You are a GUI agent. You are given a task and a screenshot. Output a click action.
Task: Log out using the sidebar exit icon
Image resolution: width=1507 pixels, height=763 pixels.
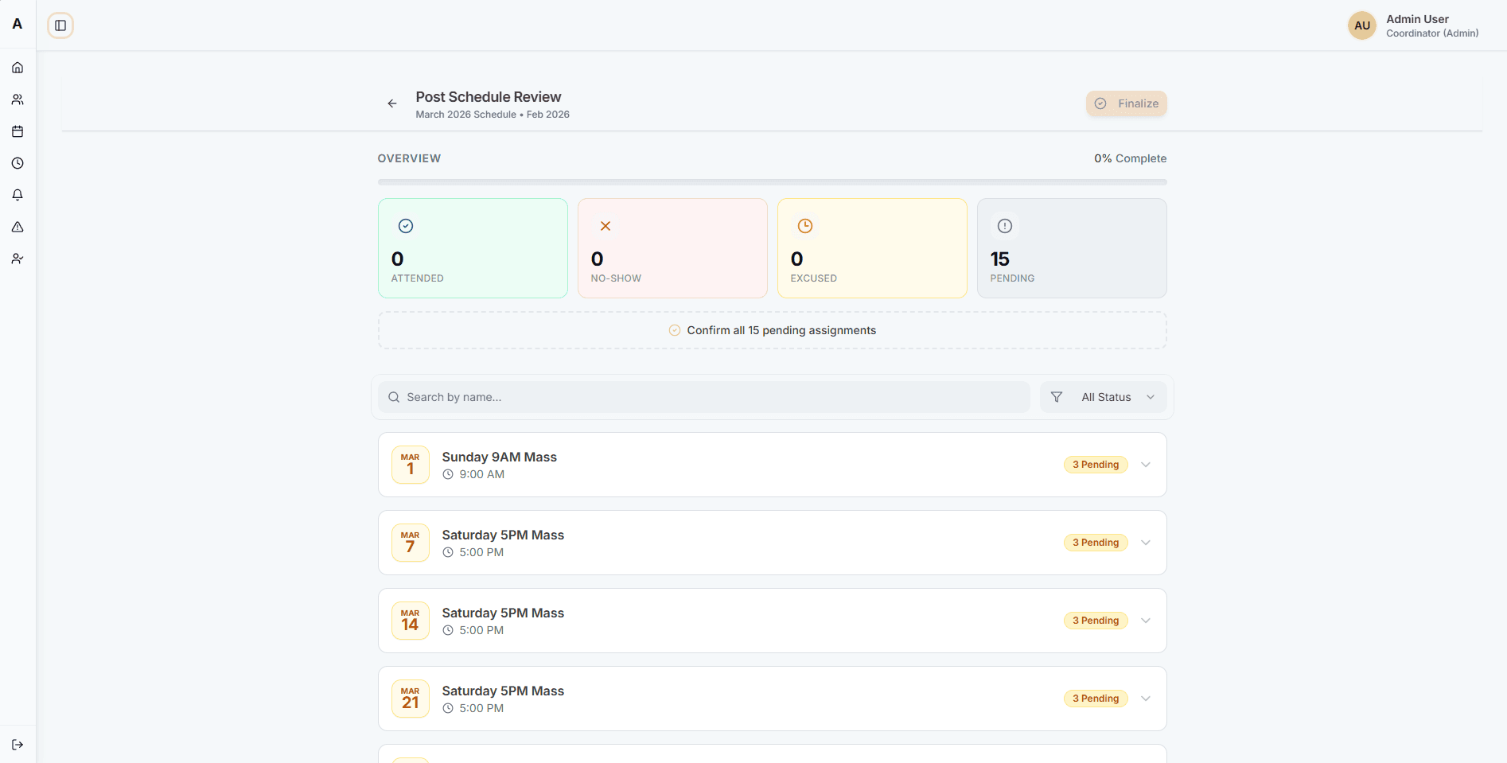click(17, 745)
